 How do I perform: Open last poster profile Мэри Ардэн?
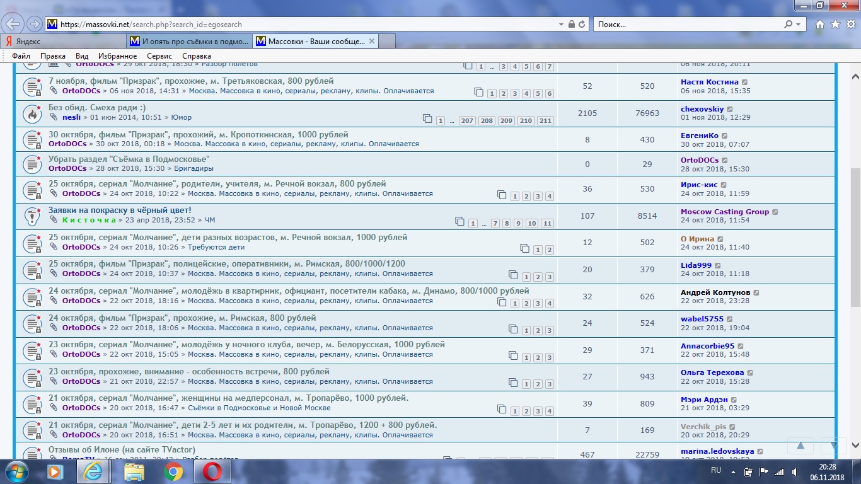[704, 400]
